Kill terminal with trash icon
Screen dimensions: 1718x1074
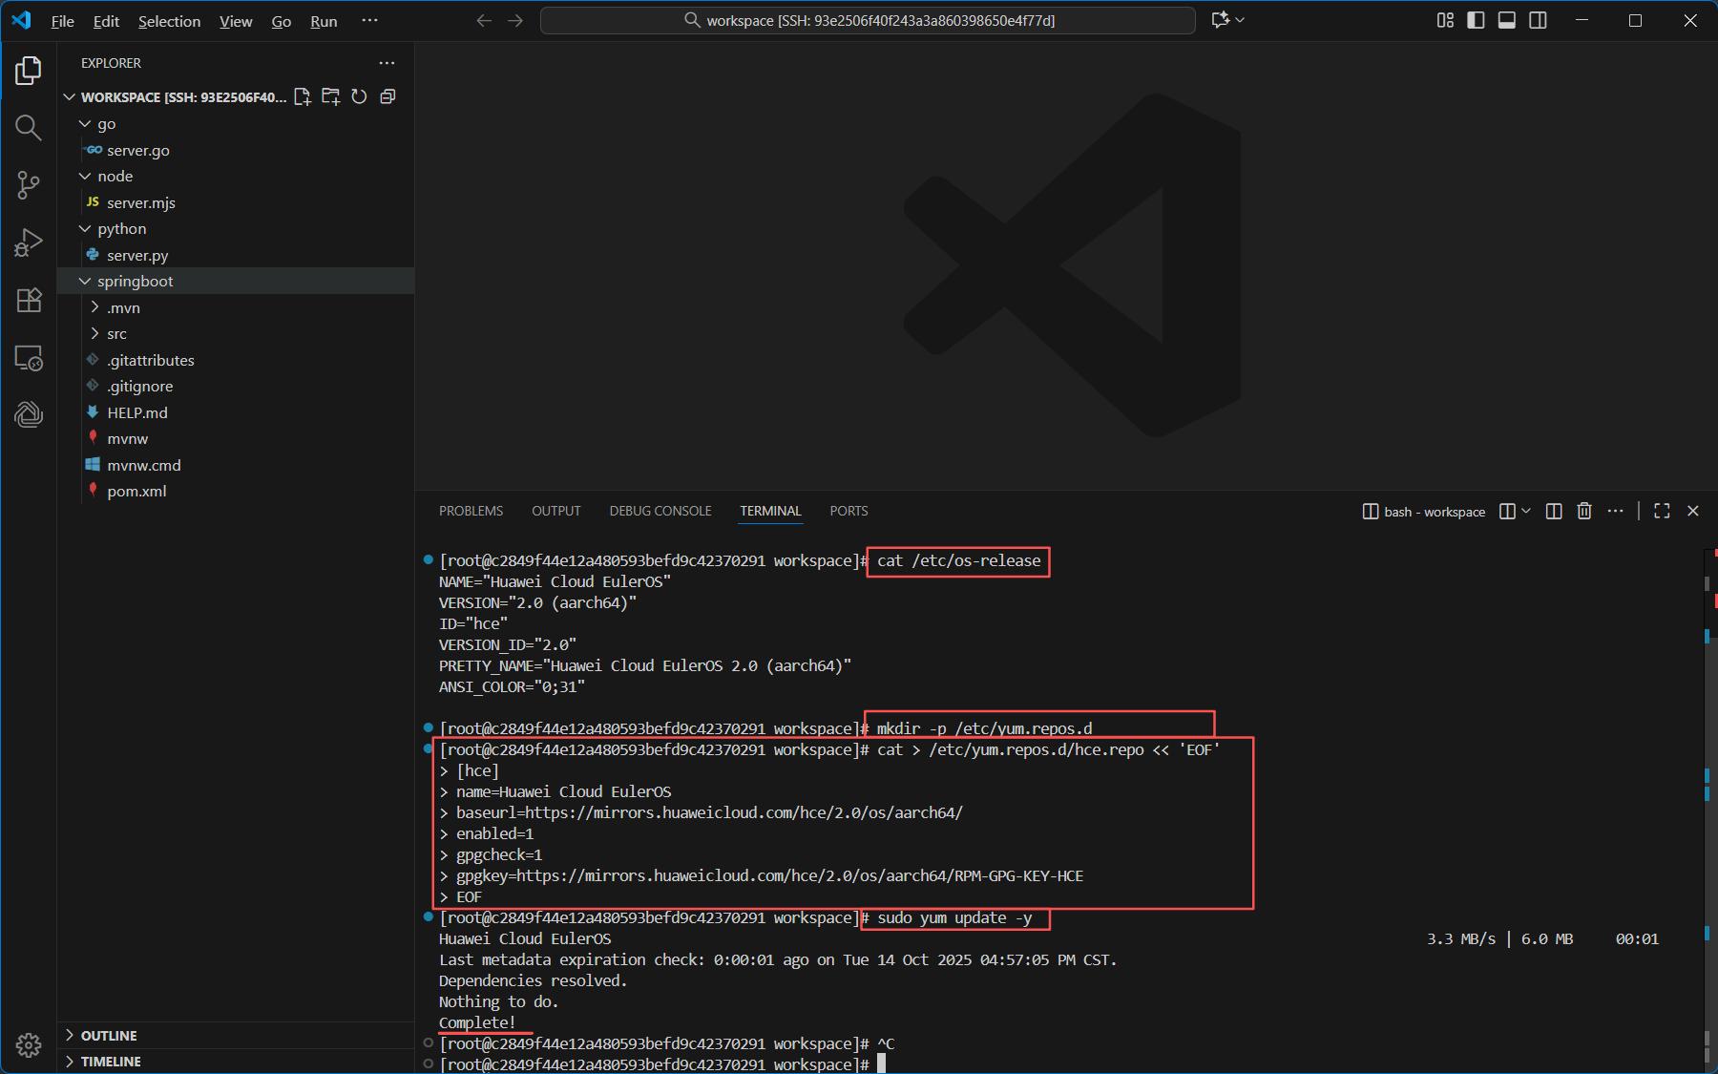coord(1584,512)
